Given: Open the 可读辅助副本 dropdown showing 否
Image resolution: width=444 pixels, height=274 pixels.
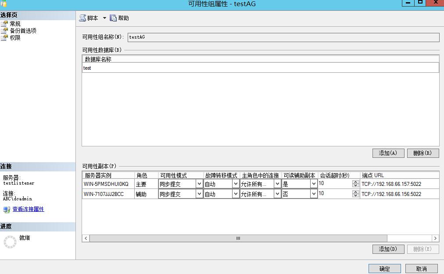Looking at the screenshot, I should click(313, 193).
